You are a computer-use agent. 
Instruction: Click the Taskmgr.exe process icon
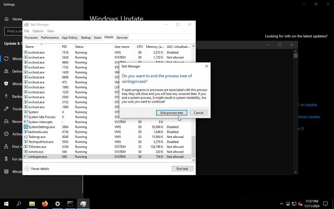(x=26, y=137)
